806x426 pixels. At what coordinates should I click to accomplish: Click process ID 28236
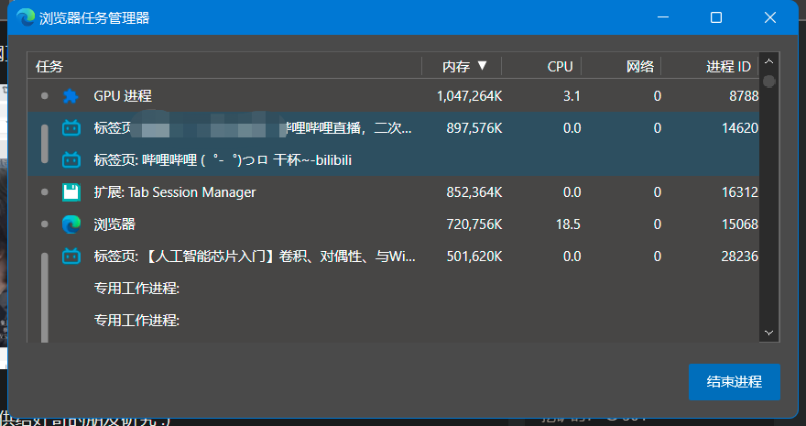(x=740, y=256)
